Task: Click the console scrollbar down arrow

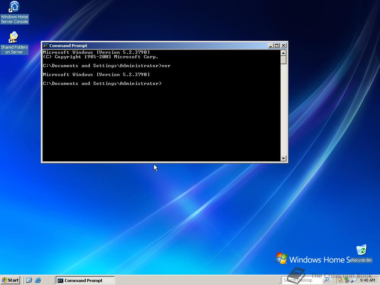Action: (283, 158)
